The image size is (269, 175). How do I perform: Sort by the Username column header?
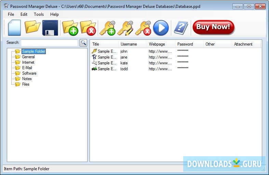133,44
